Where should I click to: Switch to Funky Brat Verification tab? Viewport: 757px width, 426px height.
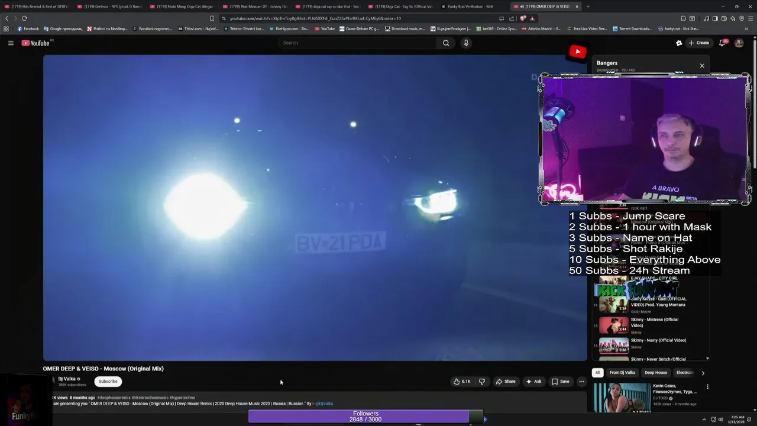coord(472,7)
